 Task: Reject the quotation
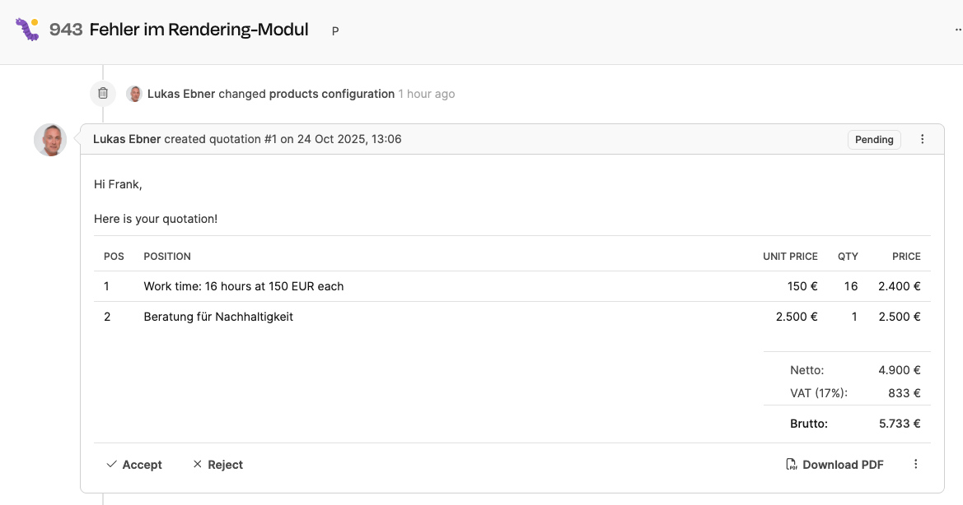click(217, 465)
